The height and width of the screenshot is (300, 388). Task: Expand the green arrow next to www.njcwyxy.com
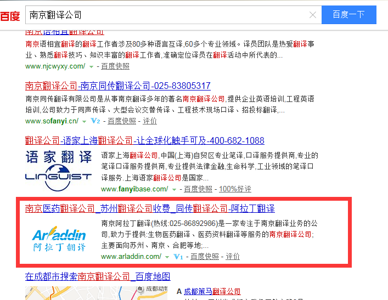tap(91, 66)
